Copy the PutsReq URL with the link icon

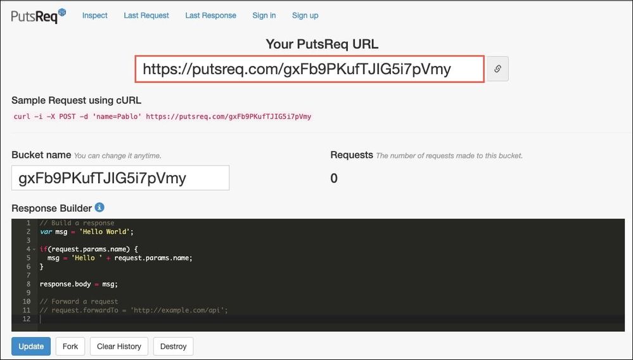click(497, 69)
